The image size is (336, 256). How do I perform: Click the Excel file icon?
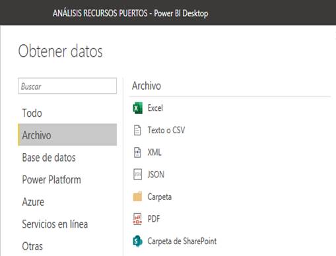tap(138, 108)
